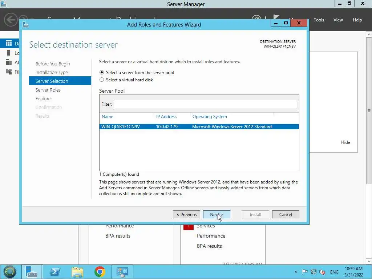Click network tray icon

314,272
